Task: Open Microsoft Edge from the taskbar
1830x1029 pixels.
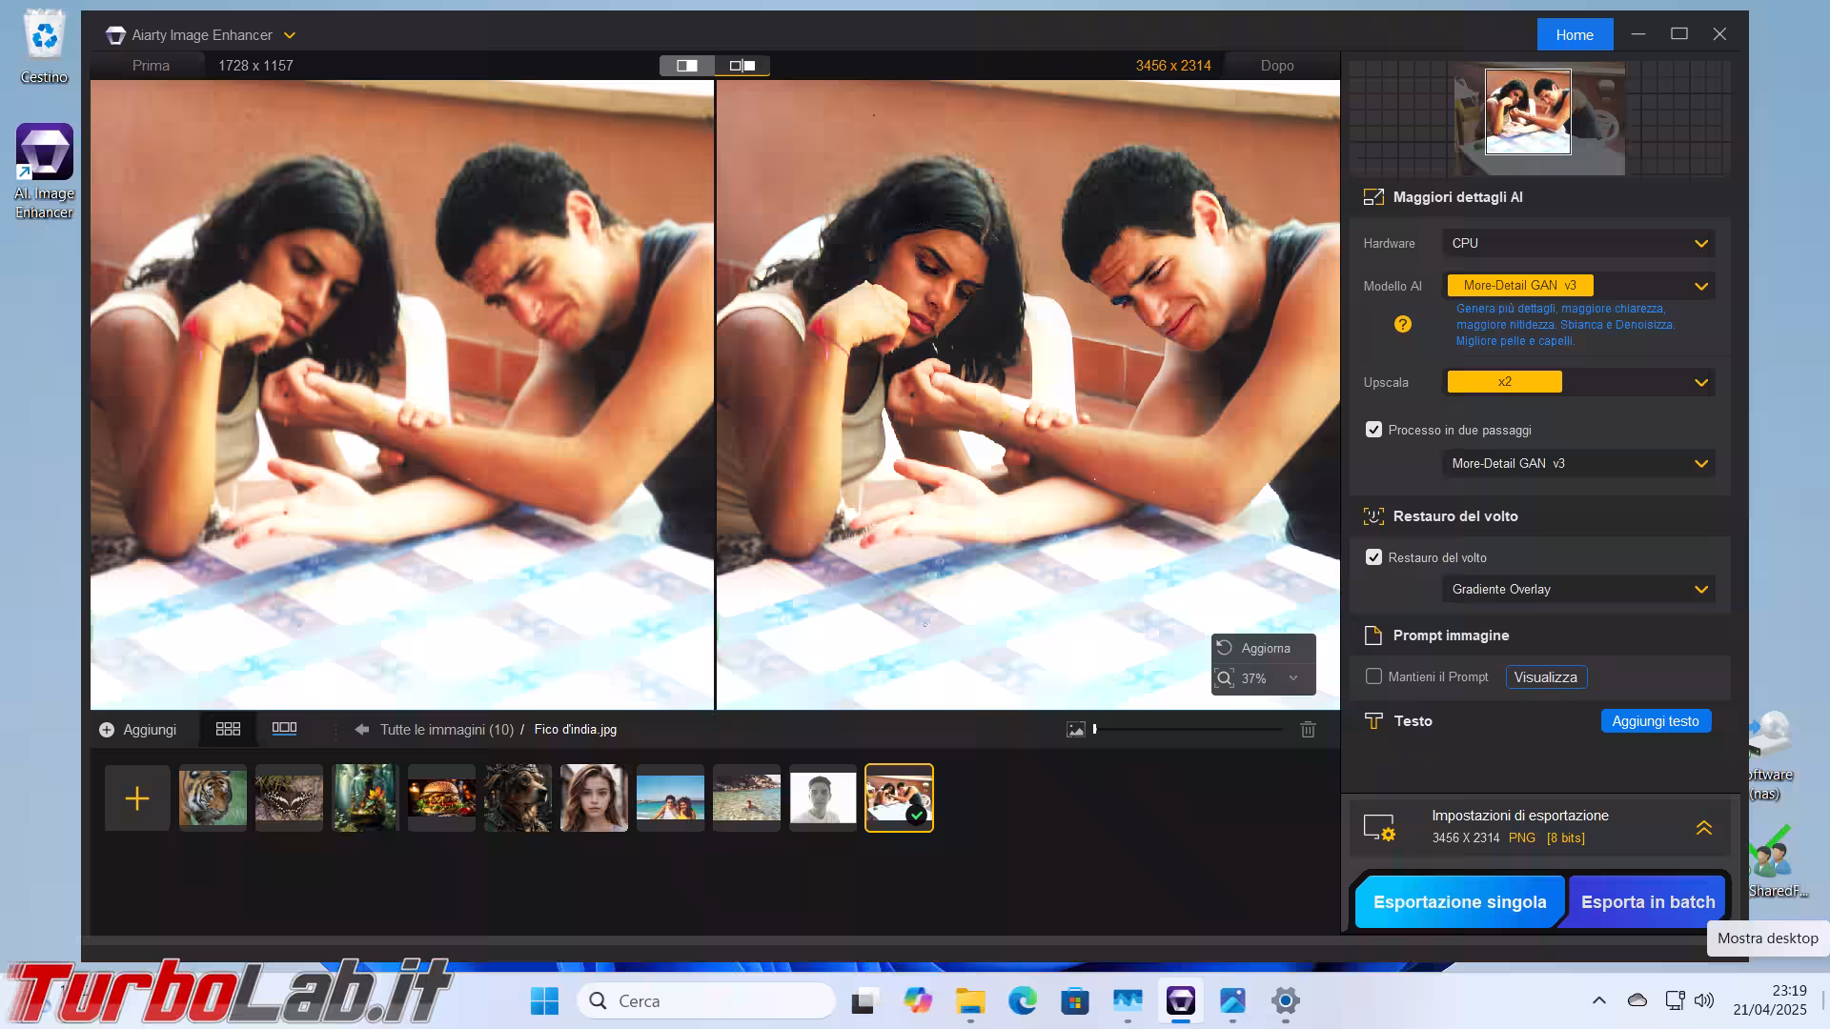Action: coord(1023,1000)
